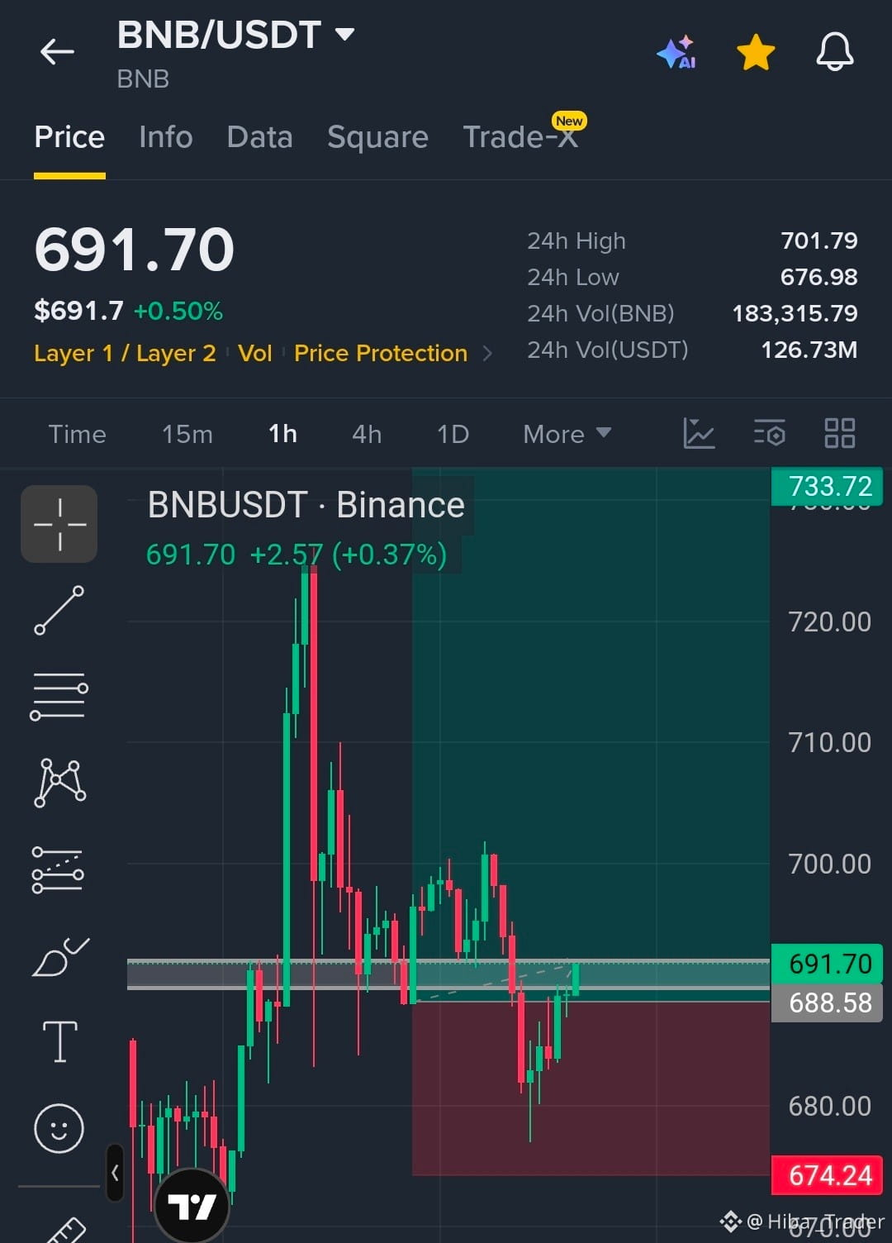Expand the BNB/USDT pair dropdown arrow
The width and height of the screenshot is (892, 1243).
(344, 35)
